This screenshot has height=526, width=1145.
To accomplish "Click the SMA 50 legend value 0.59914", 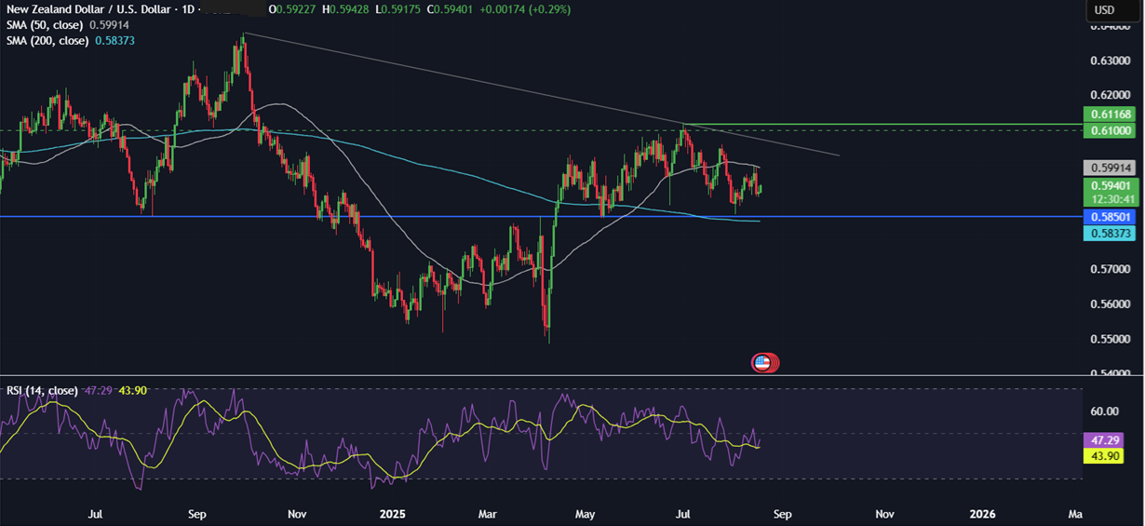I will [110, 25].
